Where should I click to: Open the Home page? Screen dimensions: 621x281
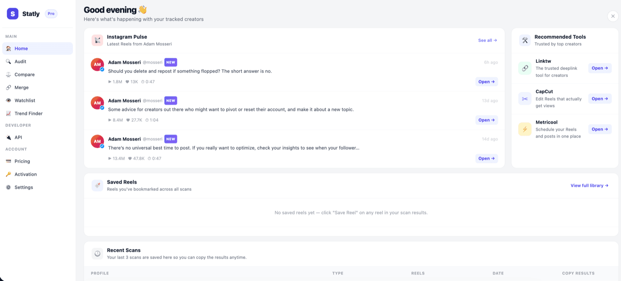tap(38, 49)
